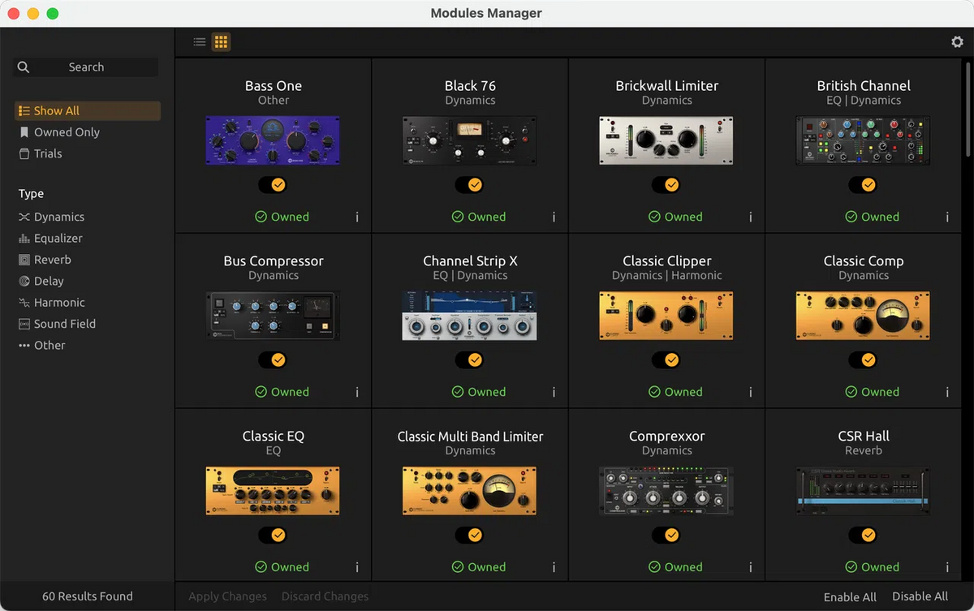Viewport: 974px width, 611px height.
Task: Select the Delay type filter
Action: pyautogui.click(x=25, y=281)
